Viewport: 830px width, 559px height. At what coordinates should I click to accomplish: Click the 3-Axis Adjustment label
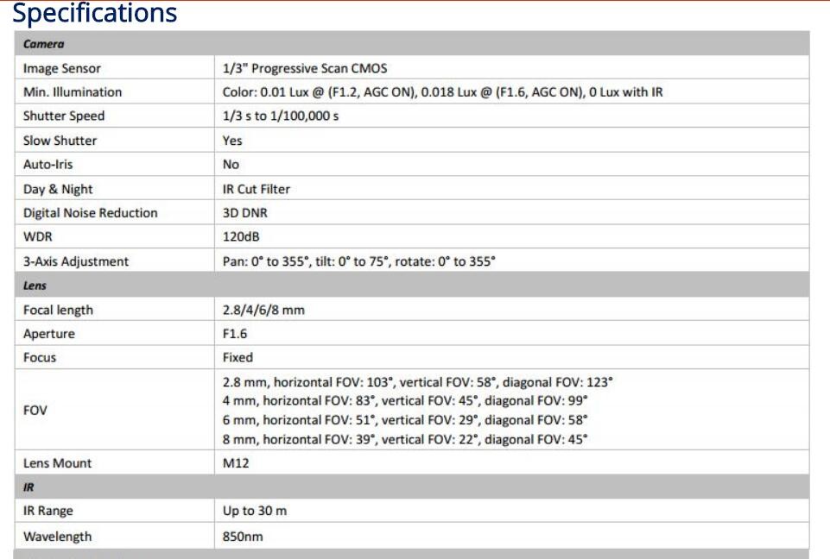76,261
